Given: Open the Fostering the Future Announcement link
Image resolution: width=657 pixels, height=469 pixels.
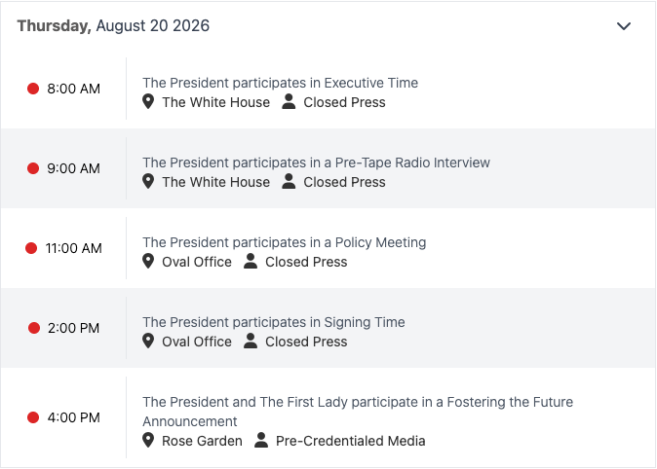Looking at the screenshot, I should [x=358, y=412].
